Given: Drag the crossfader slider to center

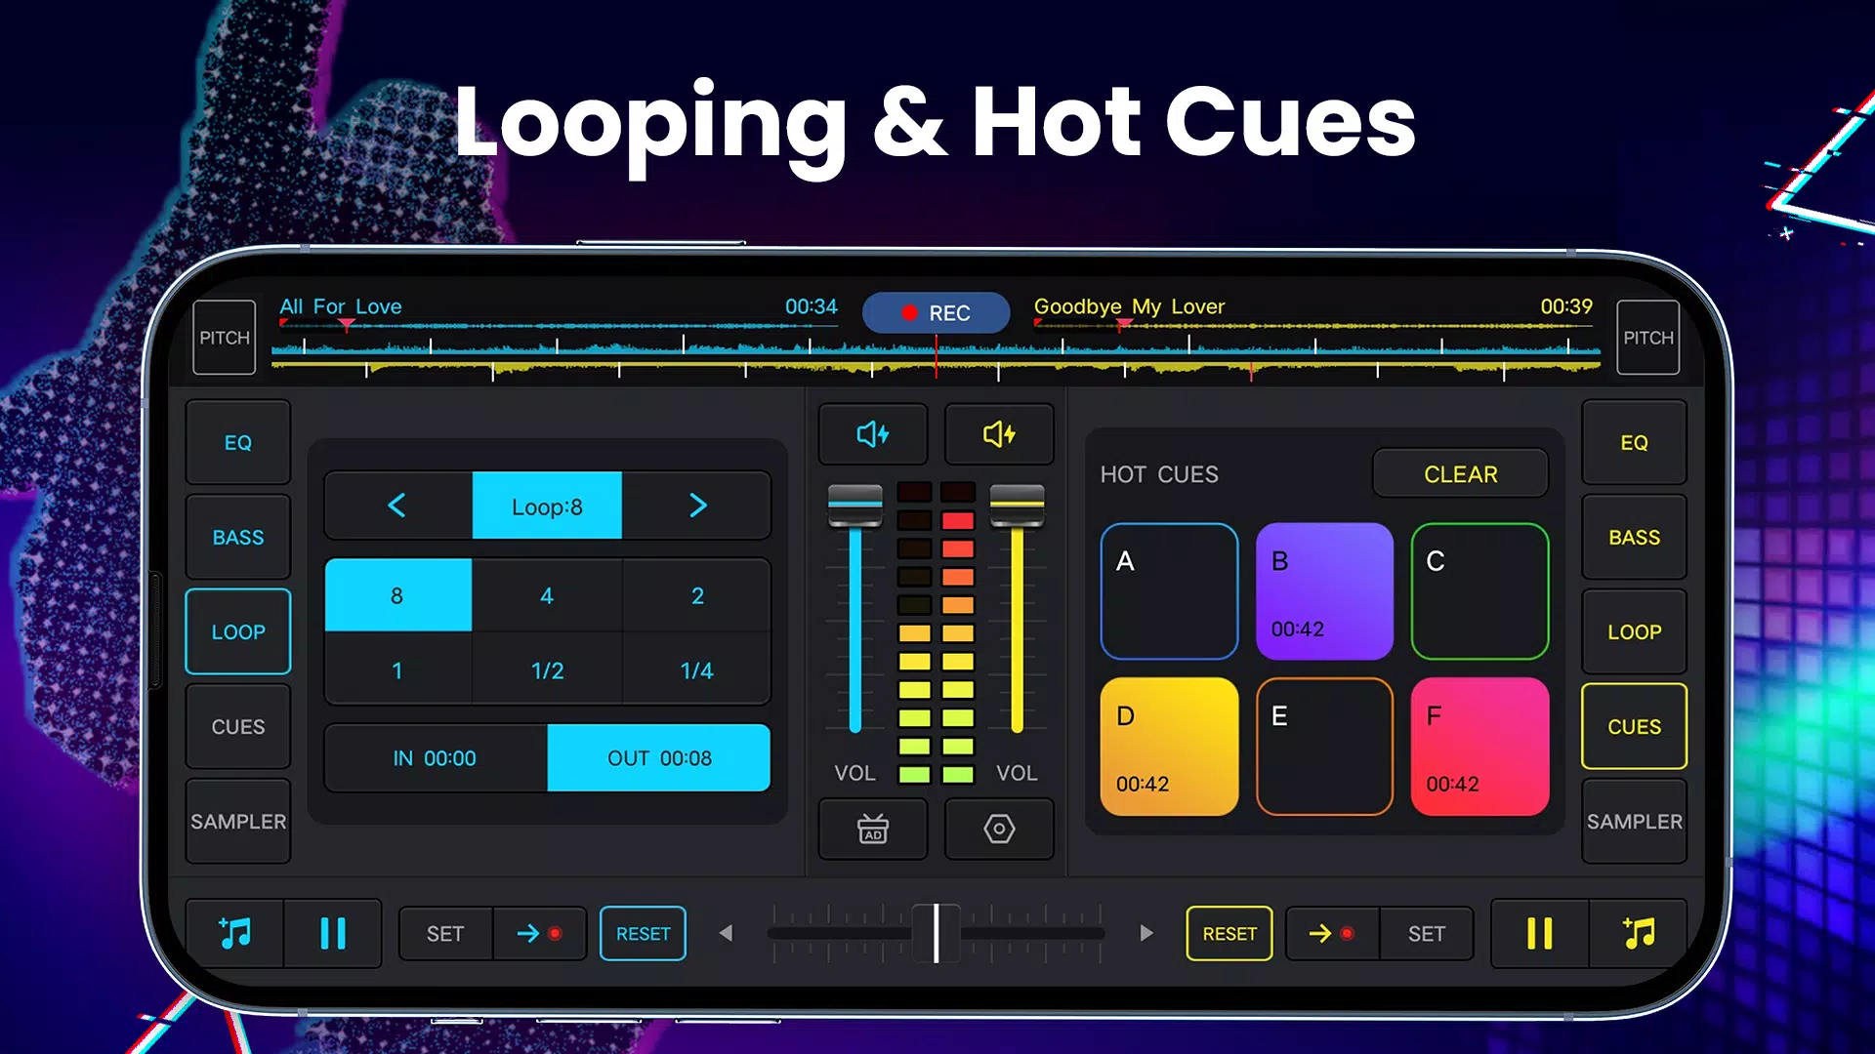Looking at the screenshot, I should click(935, 933).
